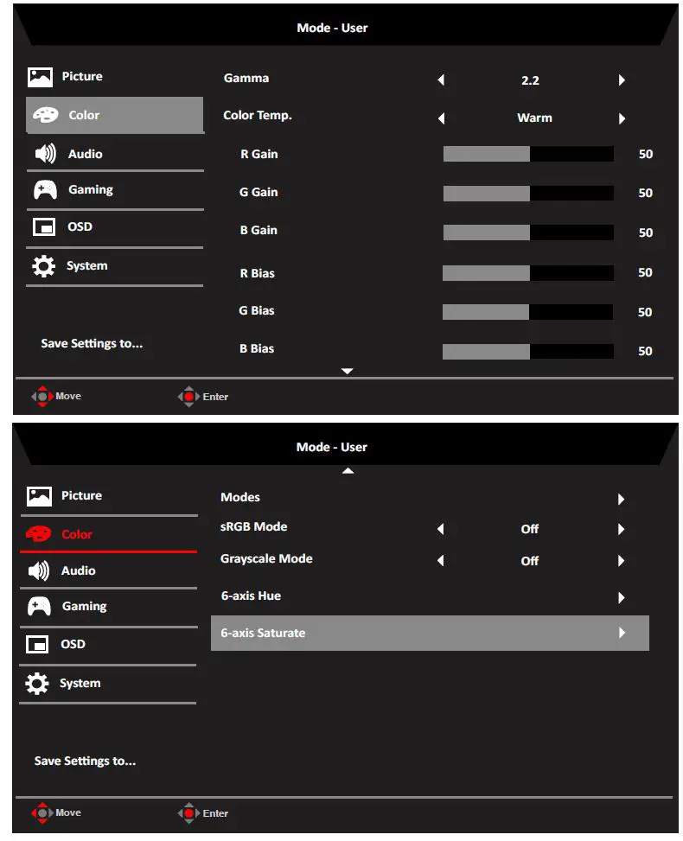Click Move joystick icon in lower footer
Screen dimensions: 683x841
click(42, 813)
